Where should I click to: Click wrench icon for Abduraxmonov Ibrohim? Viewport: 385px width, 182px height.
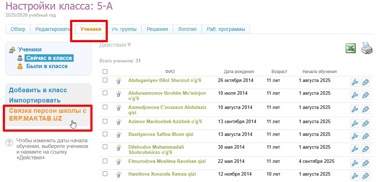[354, 95]
